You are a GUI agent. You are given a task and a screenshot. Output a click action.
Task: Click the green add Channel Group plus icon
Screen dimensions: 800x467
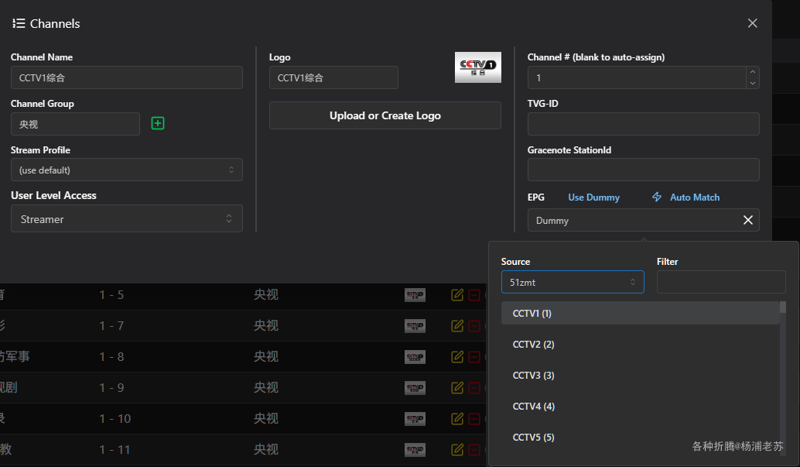(x=158, y=123)
